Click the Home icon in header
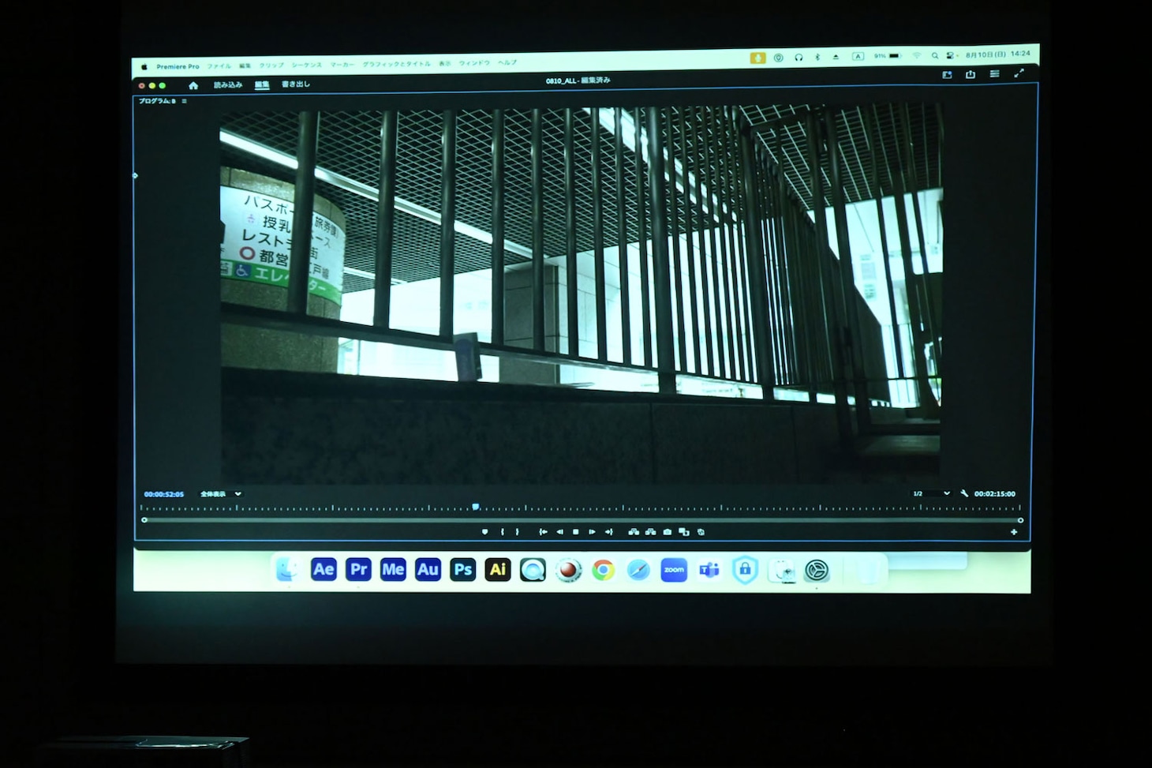 (x=193, y=85)
